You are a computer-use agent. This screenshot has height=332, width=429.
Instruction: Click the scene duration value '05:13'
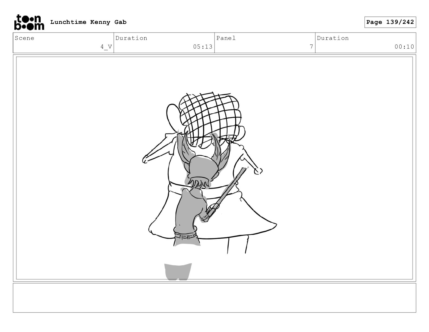point(203,47)
